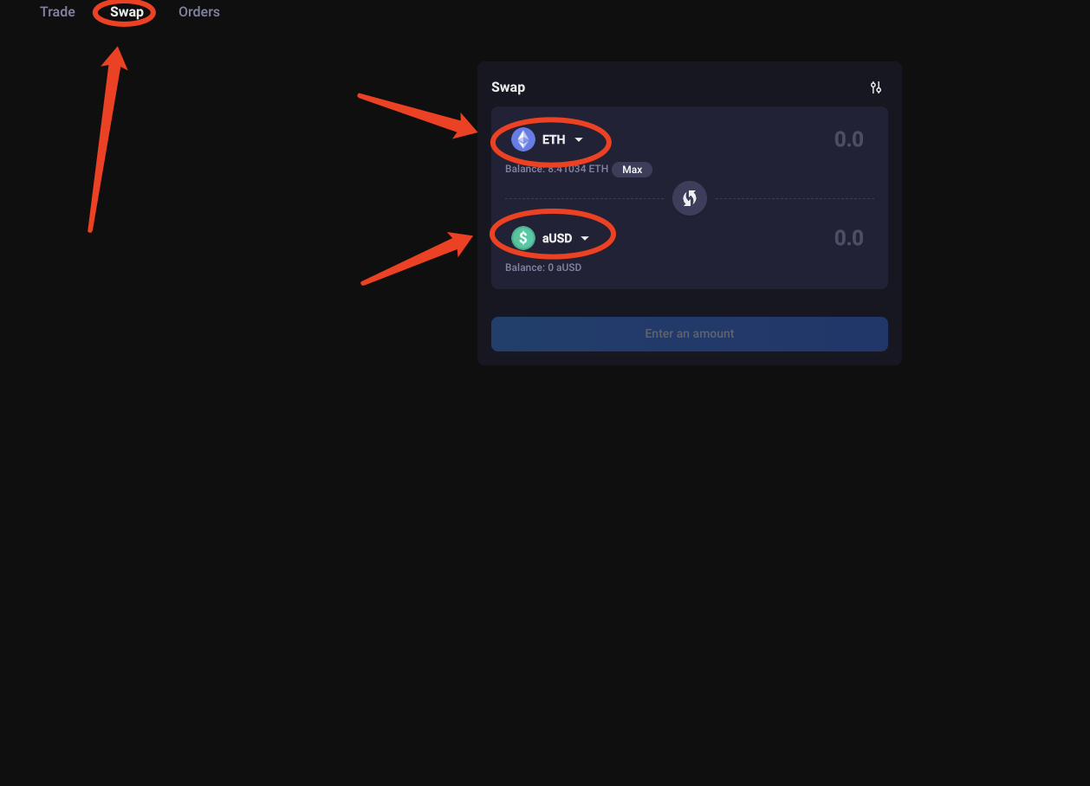Screen dimensions: 1090x786
Task: Expand the ETH token dropdown caret
Action: click(579, 140)
